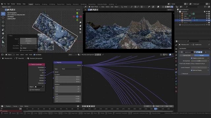
Task: Toggle From Instance checkbox on Texture Coordinate node
Action: pyautogui.click(x=30, y=90)
